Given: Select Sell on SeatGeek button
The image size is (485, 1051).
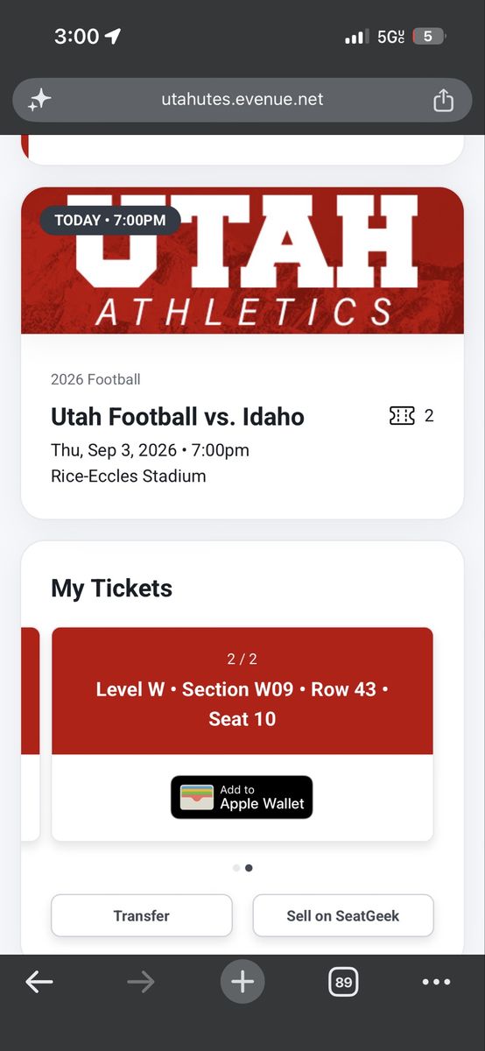Looking at the screenshot, I should click(343, 915).
